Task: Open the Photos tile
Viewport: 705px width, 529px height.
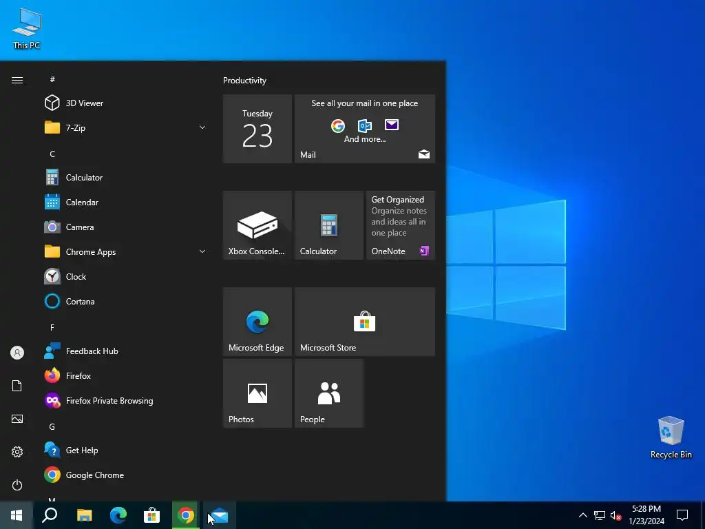Action: (x=257, y=393)
